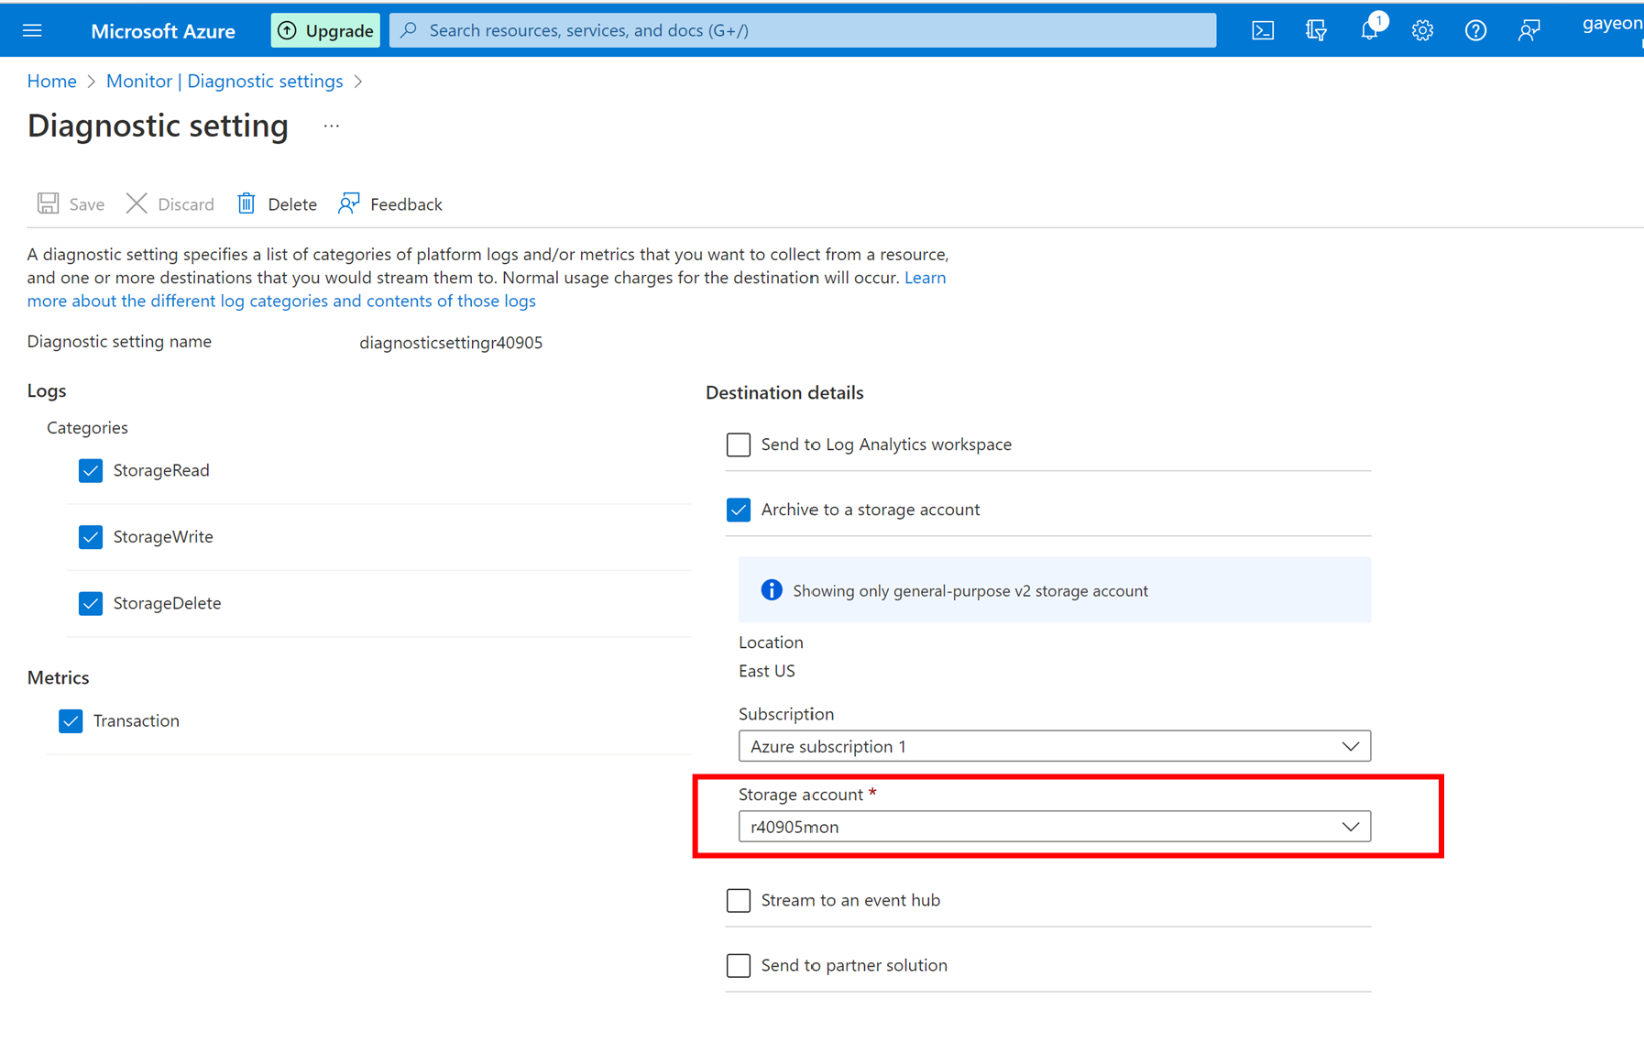Open the hamburger portal menu
The height and width of the screenshot is (1054, 1644).
[x=32, y=30]
